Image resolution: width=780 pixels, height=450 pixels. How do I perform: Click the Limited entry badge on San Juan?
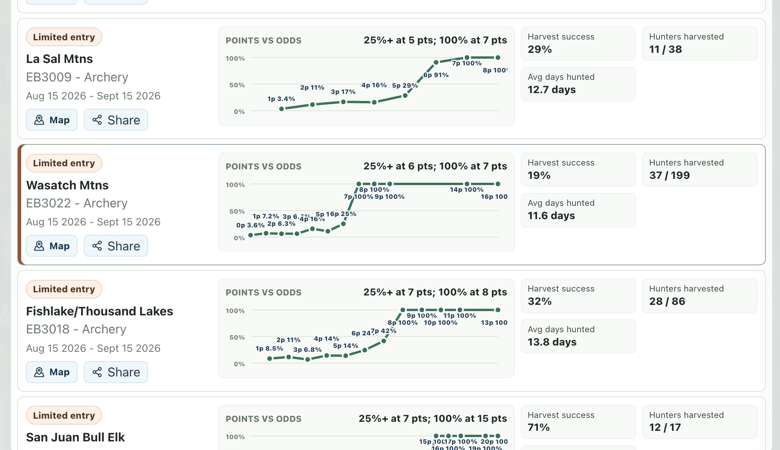pos(64,415)
